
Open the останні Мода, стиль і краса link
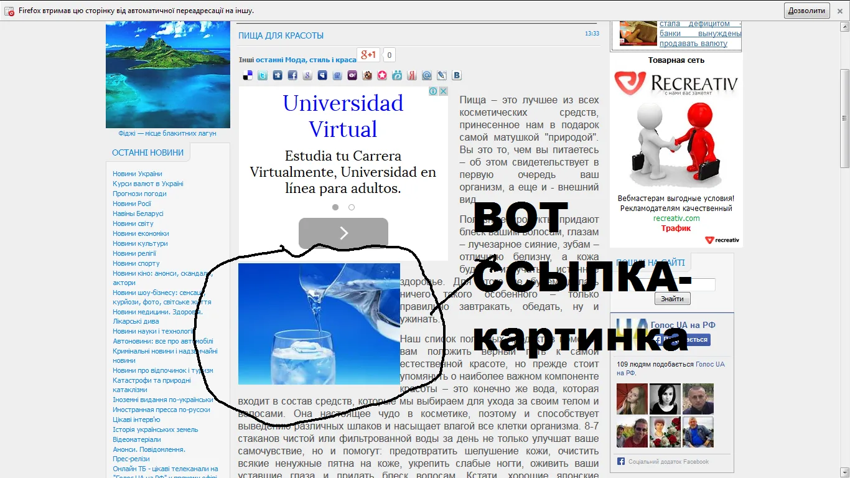[x=306, y=60]
